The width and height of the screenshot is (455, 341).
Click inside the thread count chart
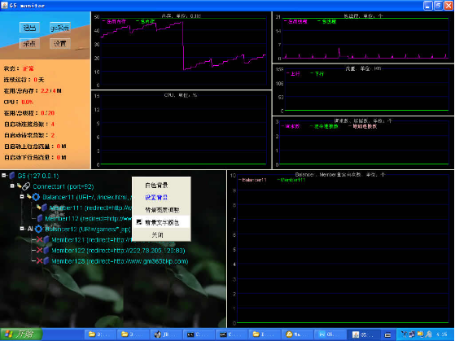point(365,38)
